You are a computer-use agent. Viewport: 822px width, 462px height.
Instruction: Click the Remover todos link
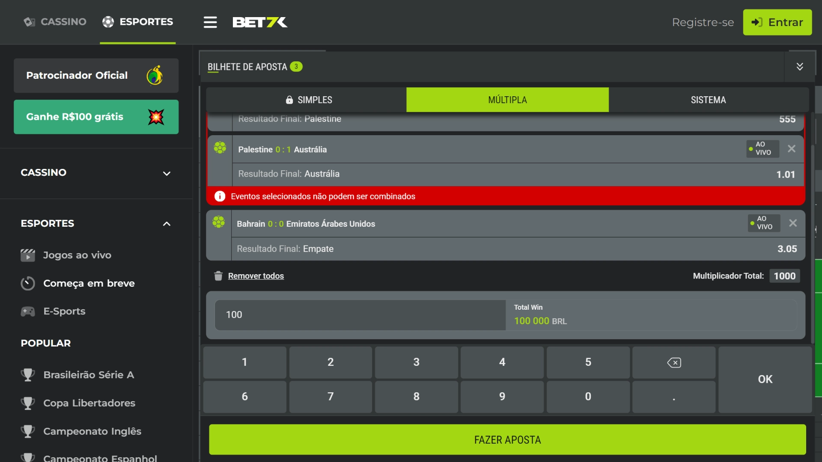256,276
